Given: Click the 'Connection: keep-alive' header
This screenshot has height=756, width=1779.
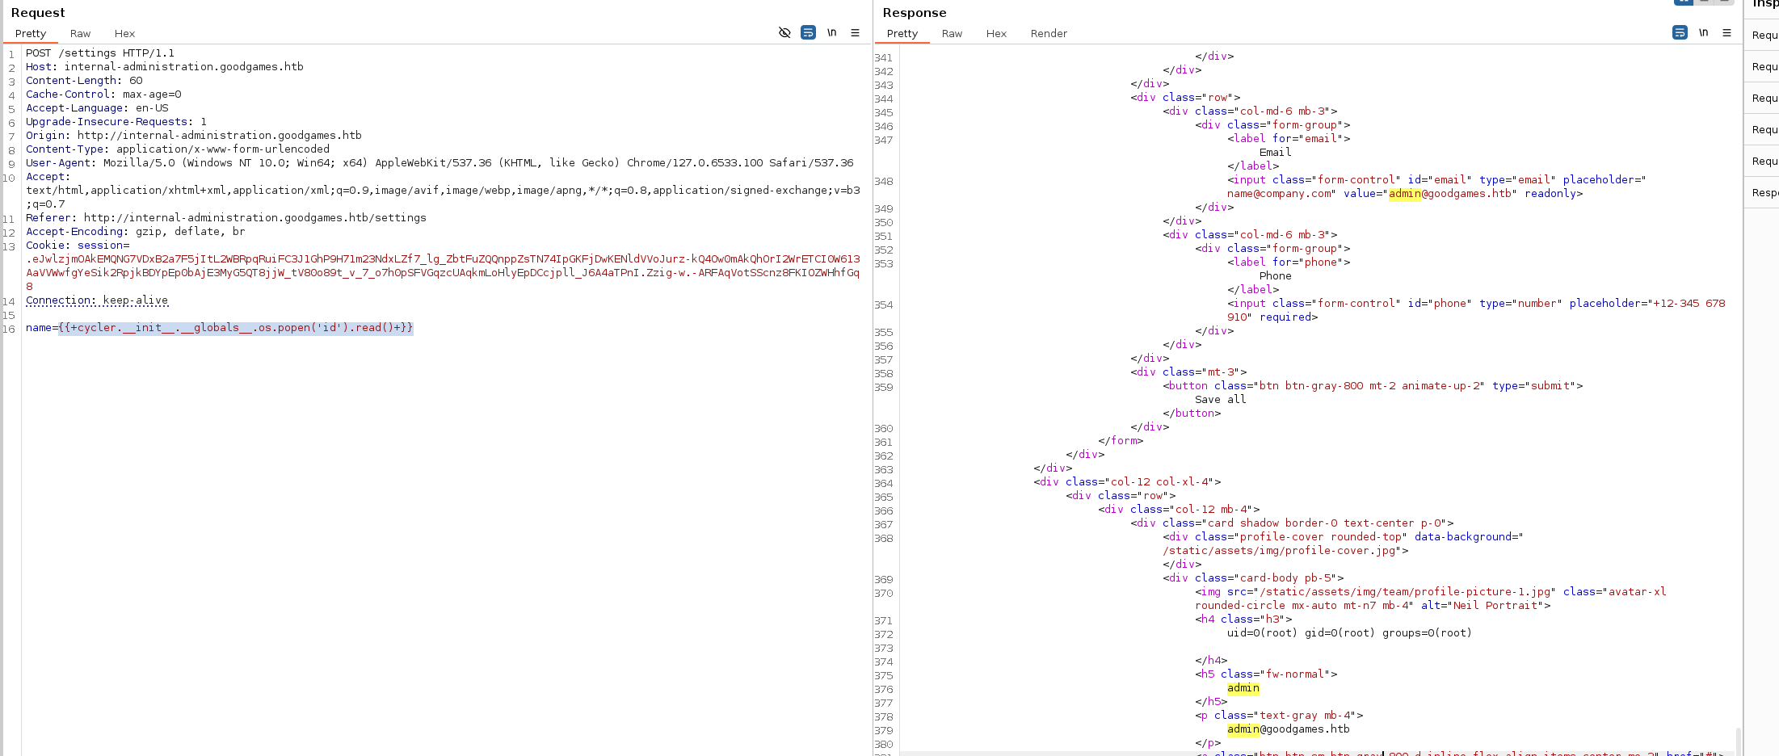Looking at the screenshot, I should pyautogui.click(x=97, y=300).
